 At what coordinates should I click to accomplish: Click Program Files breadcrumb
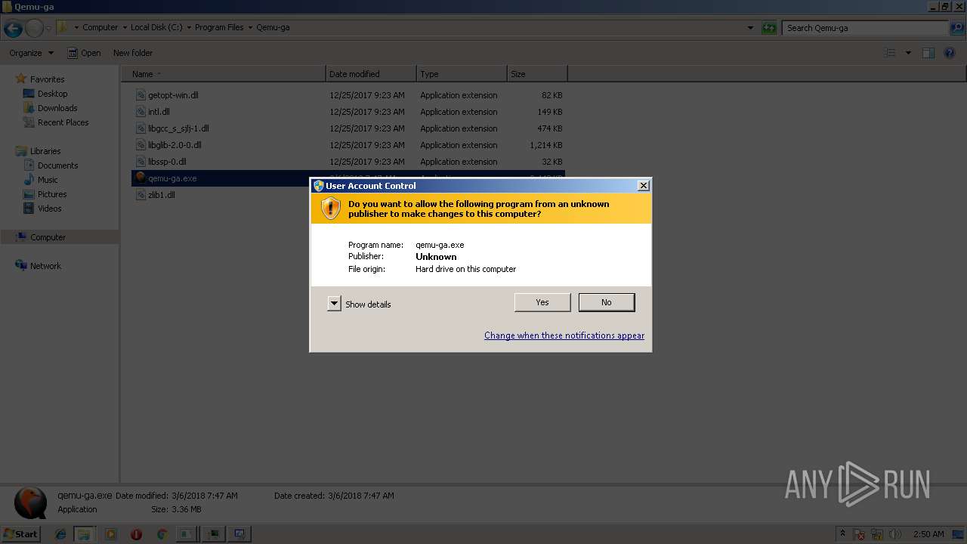219,27
